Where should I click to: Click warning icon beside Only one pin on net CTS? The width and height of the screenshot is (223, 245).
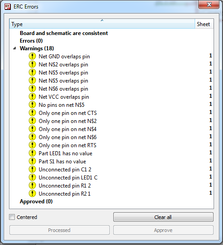tap(32, 113)
